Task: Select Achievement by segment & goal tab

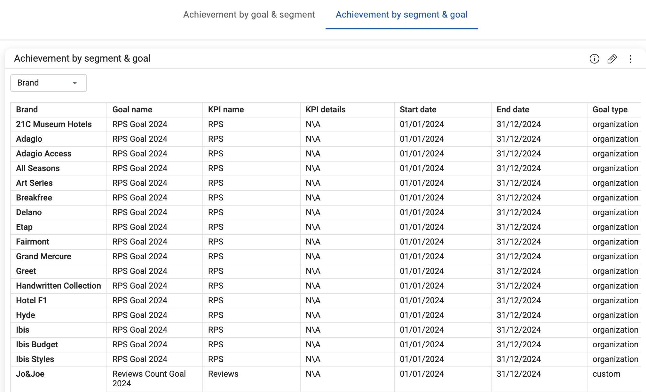Action: coord(402,15)
